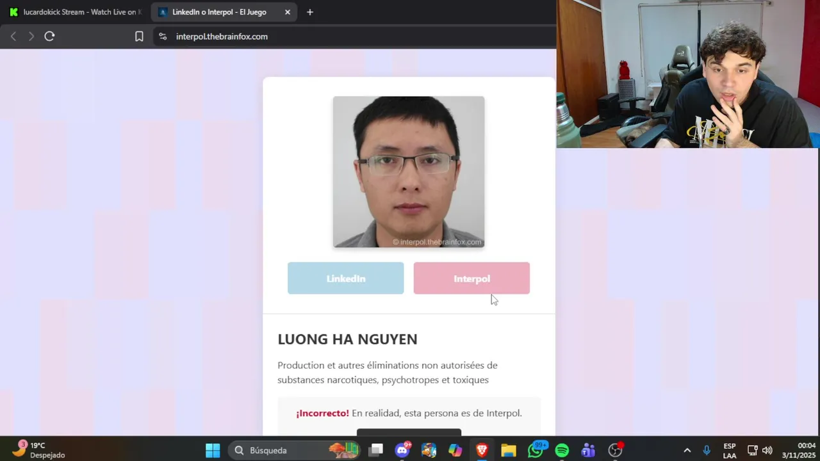
Task: Open a new browser tab
Action: coord(310,12)
